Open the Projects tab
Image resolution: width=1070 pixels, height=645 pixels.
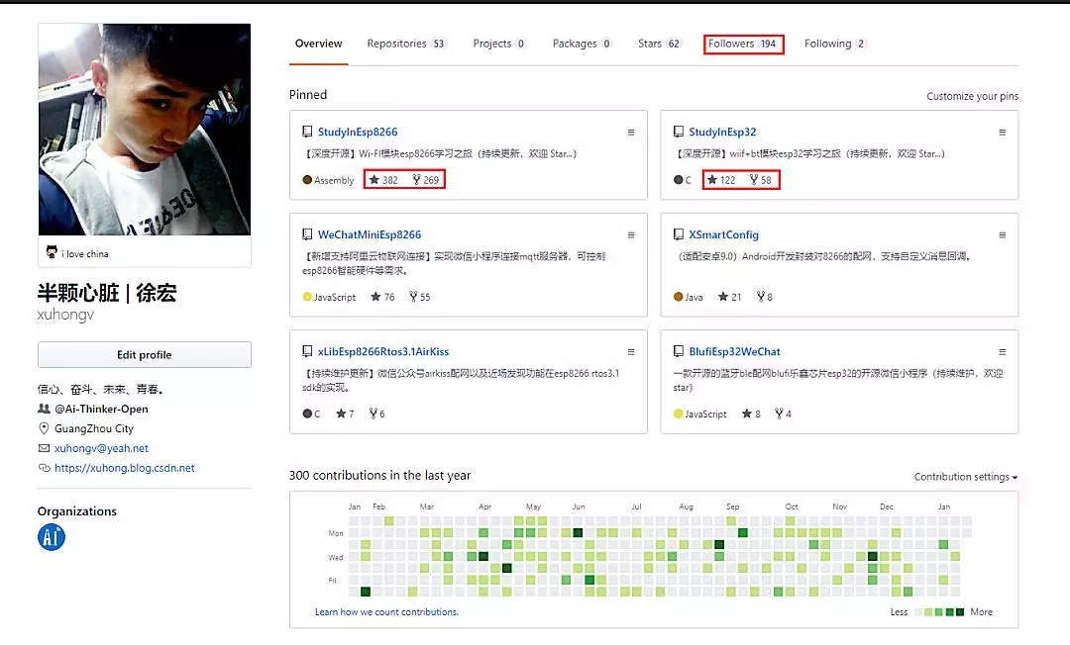click(x=498, y=44)
